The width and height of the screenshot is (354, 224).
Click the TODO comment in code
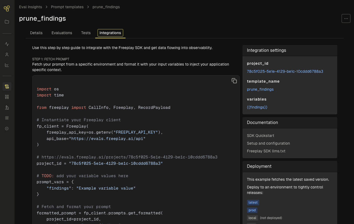pyautogui.click(x=82, y=176)
